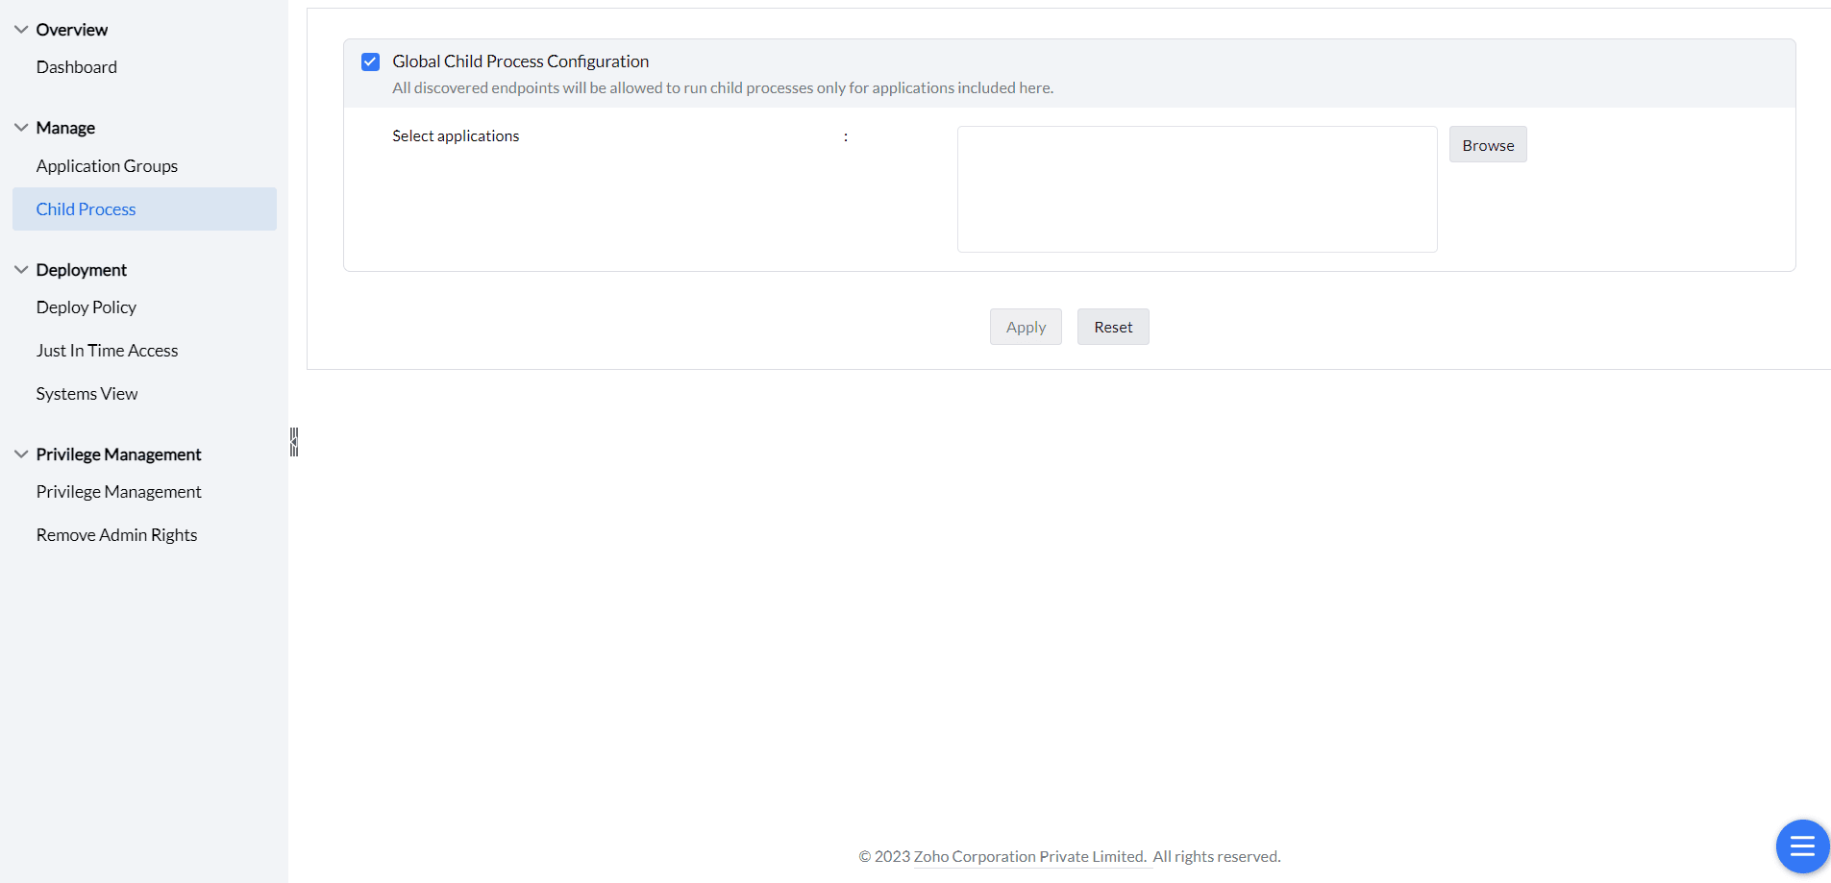This screenshot has width=1831, height=883.
Task: Navigate to Just In Time Access
Action: tap(107, 351)
